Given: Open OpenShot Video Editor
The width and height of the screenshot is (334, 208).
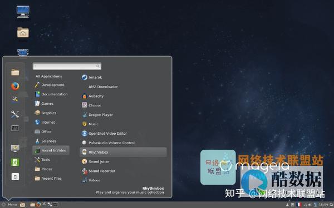Looking at the screenshot, I should 104,134.
